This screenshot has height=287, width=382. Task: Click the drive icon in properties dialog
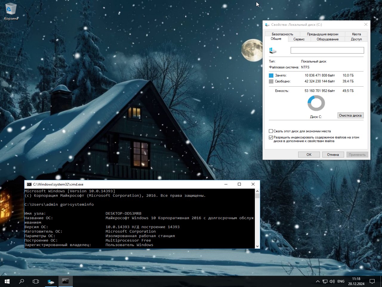coord(273,51)
